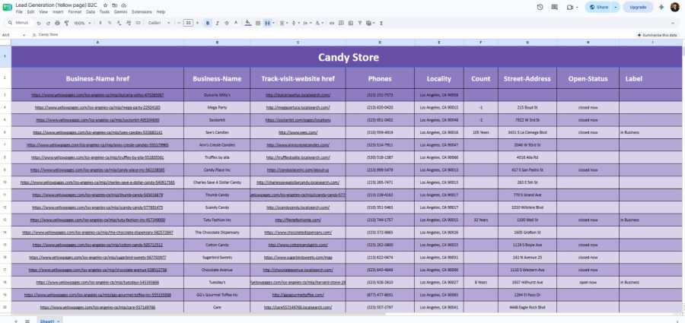
Task: Click Summarize this data
Action: click(657, 34)
